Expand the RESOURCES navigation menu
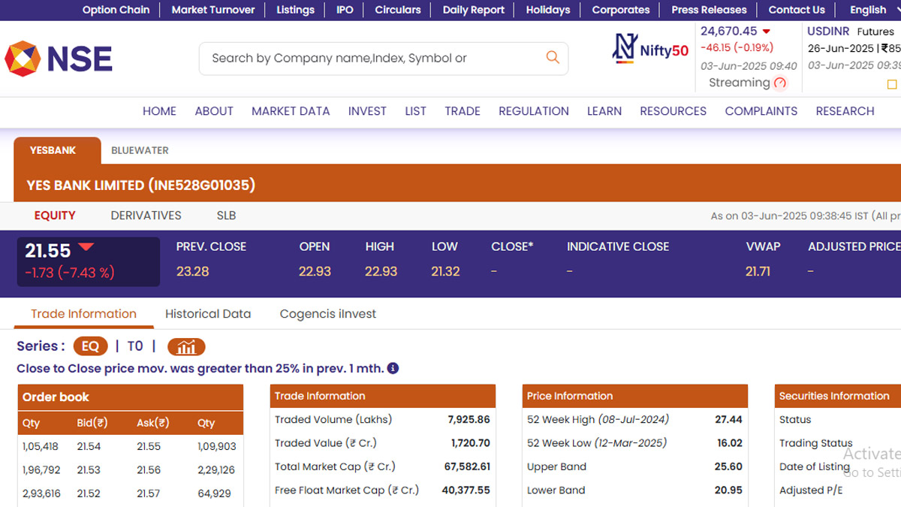 coord(673,111)
